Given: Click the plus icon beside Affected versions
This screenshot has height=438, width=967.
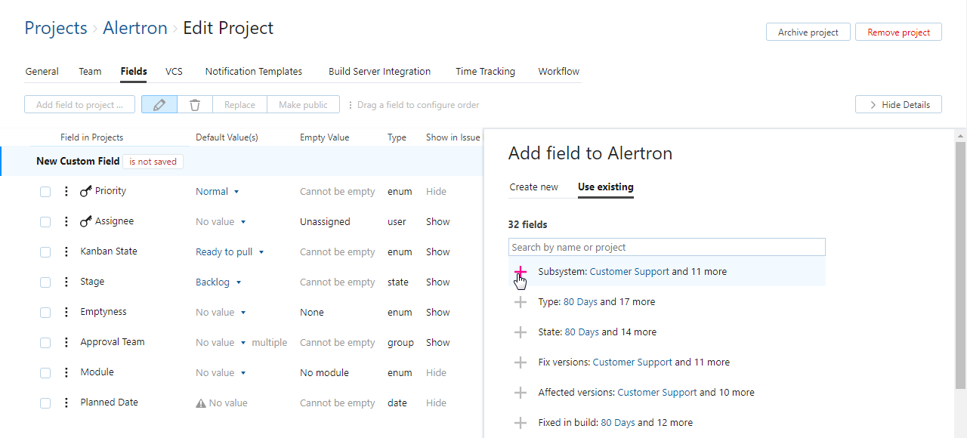Looking at the screenshot, I should pyautogui.click(x=521, y=392).
